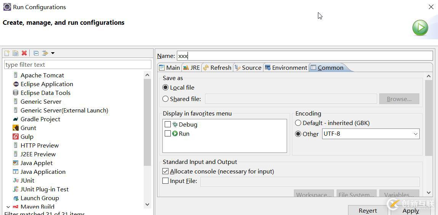The width and height of the screenshot is (438, 215).
Task: Click the Gradle Project elephant icon
Action: coord(16,119)
